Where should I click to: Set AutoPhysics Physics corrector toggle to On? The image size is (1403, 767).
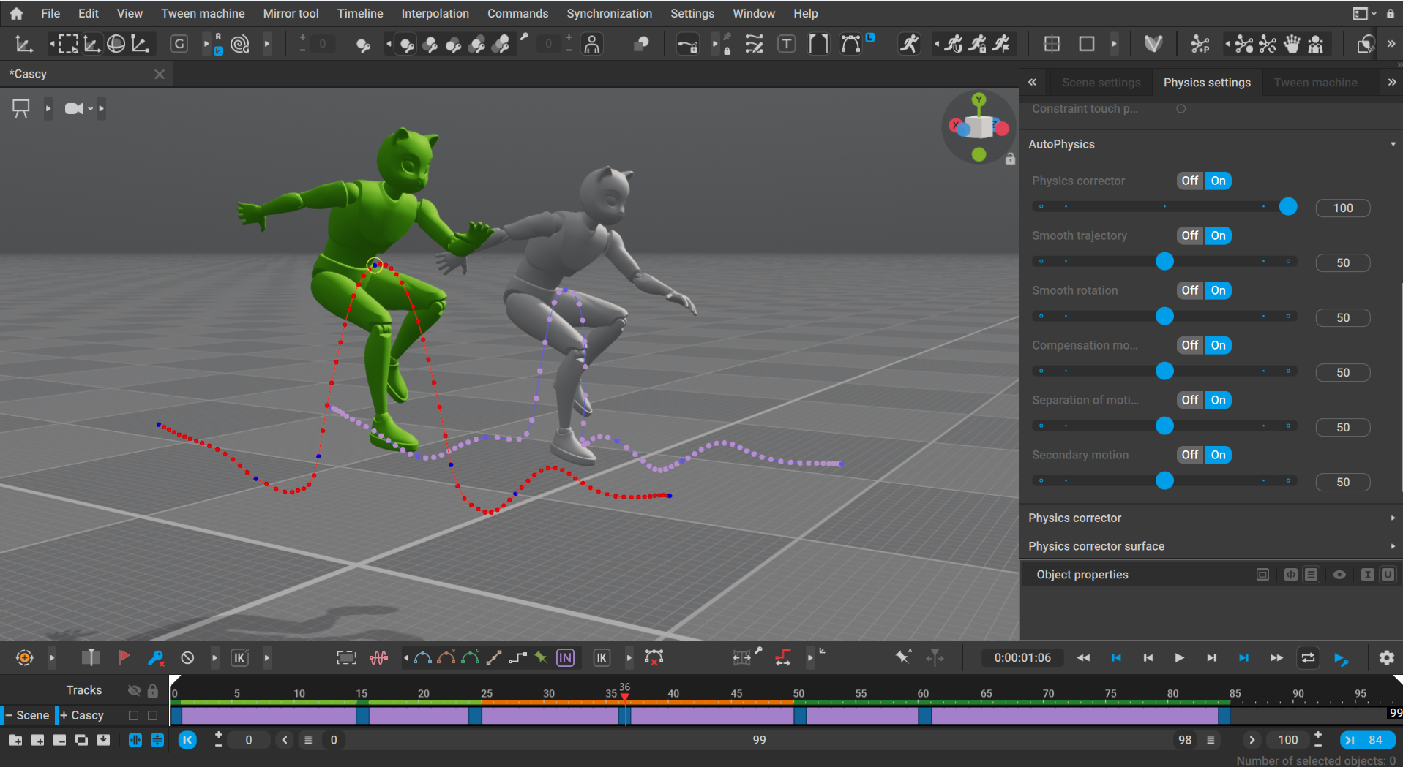[1218, 181]
